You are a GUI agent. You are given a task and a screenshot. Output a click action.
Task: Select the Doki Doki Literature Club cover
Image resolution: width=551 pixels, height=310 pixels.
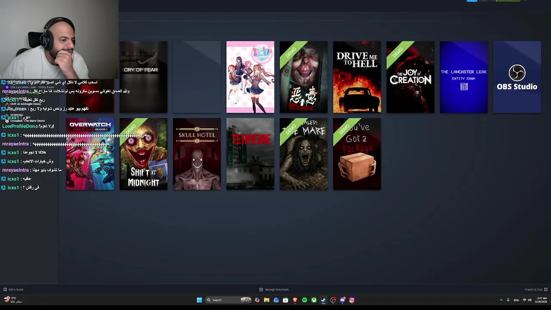pyautogui.click(x=250, y=77)
